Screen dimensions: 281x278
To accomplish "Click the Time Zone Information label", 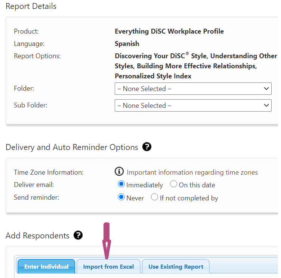I will [x=49, y=172].
